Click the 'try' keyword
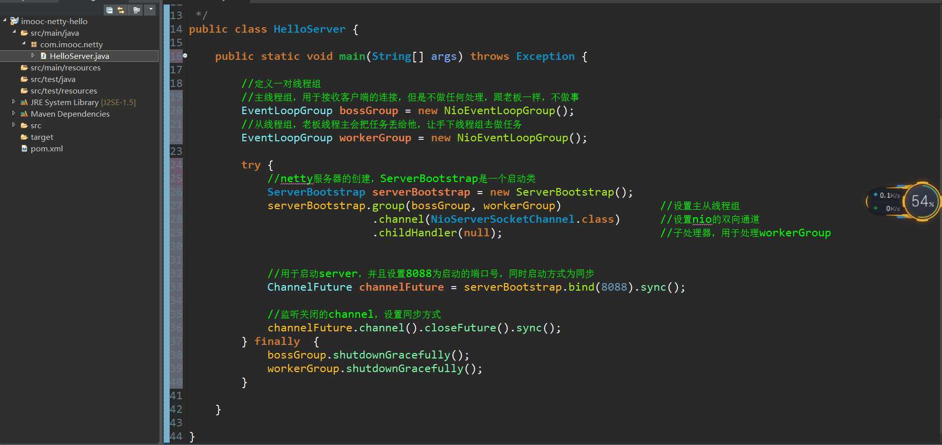 point(251,165)
